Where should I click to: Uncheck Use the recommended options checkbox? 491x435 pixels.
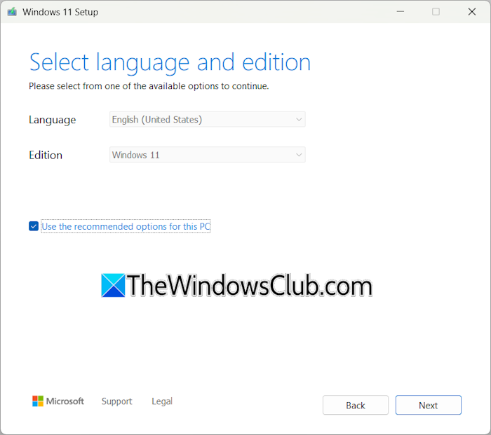coord(34,226)
